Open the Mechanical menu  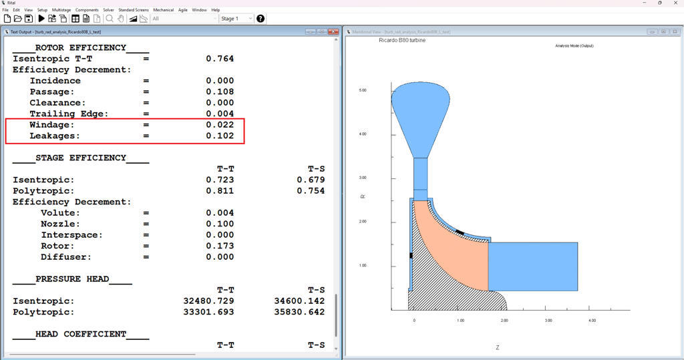tap(163, 10)
